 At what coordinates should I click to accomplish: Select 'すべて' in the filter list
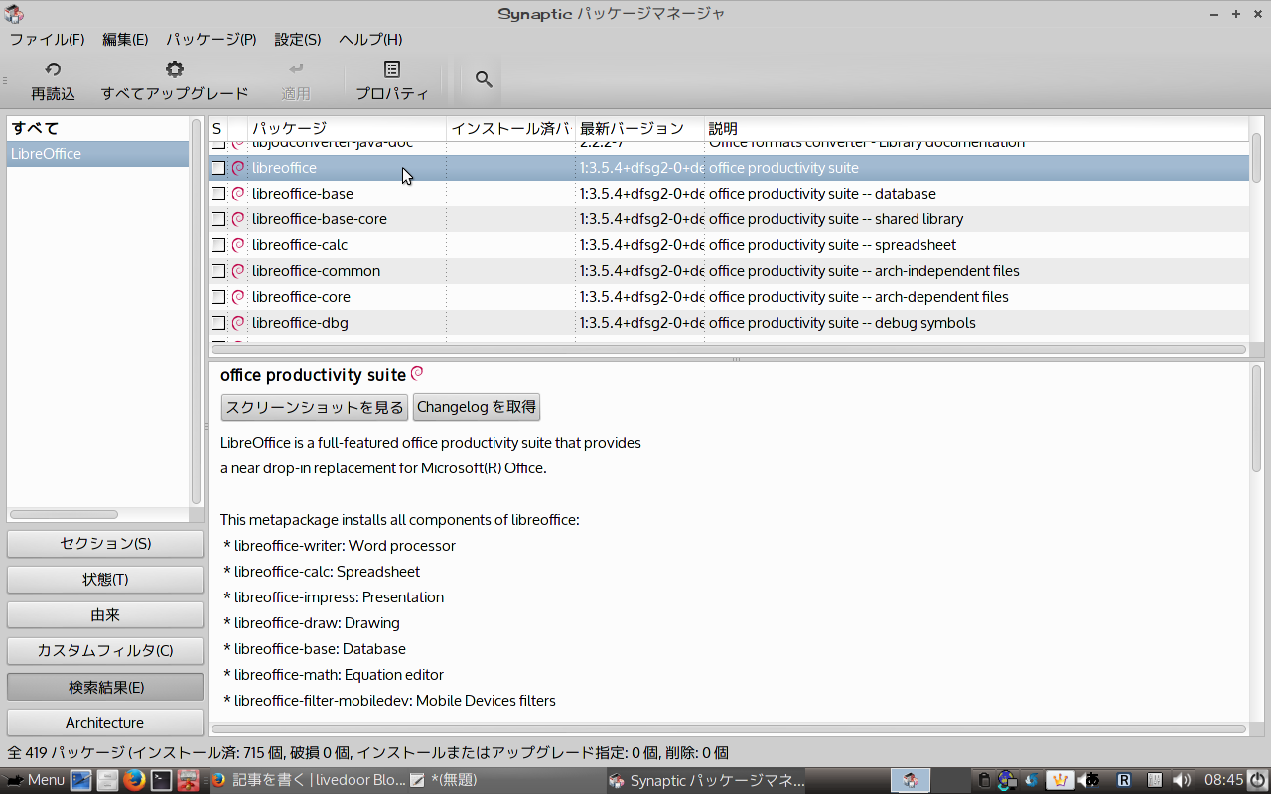point(97,128)
